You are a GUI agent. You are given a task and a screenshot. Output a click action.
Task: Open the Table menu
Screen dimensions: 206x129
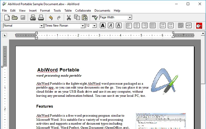tap(68, 11)
